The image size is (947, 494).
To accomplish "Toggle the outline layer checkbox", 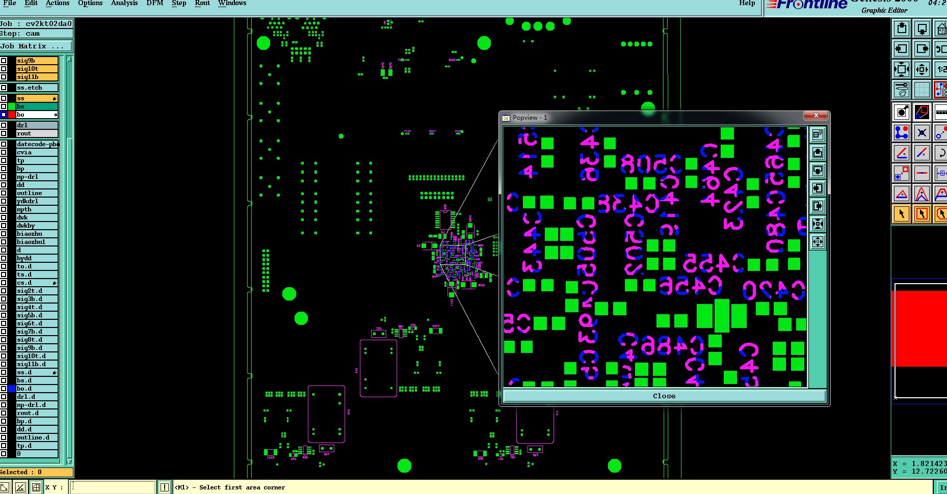I will click(4, 193).
